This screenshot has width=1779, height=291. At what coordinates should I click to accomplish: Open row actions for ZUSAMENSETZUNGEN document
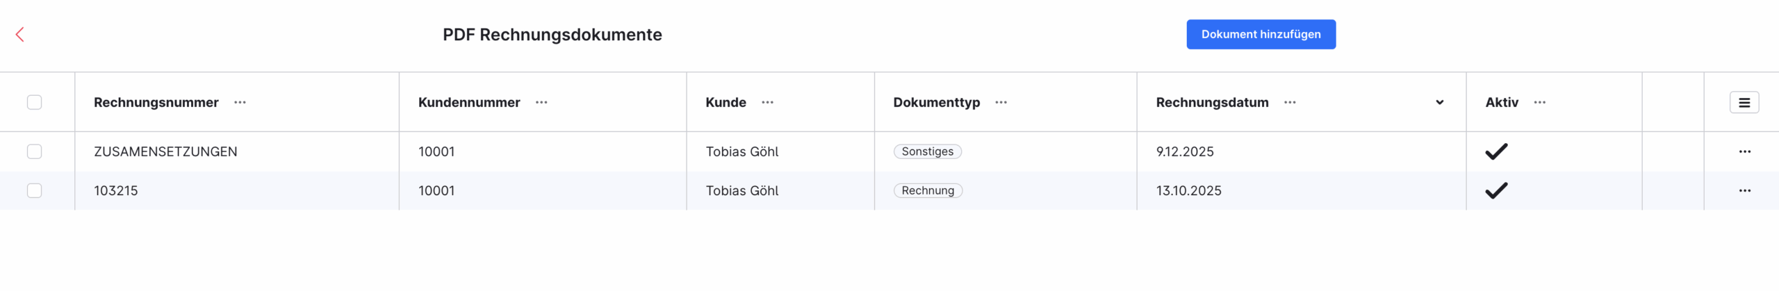point(1744,151)
